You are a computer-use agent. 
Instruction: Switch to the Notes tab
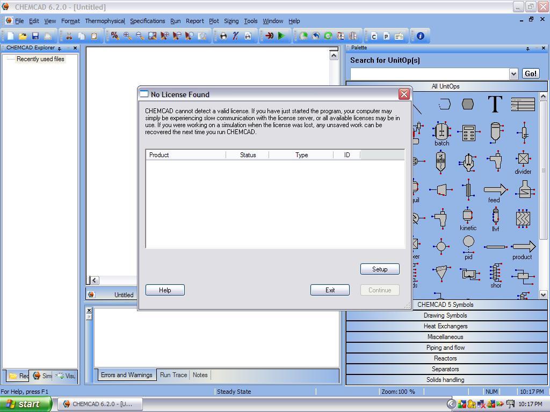tap(200, 375)
